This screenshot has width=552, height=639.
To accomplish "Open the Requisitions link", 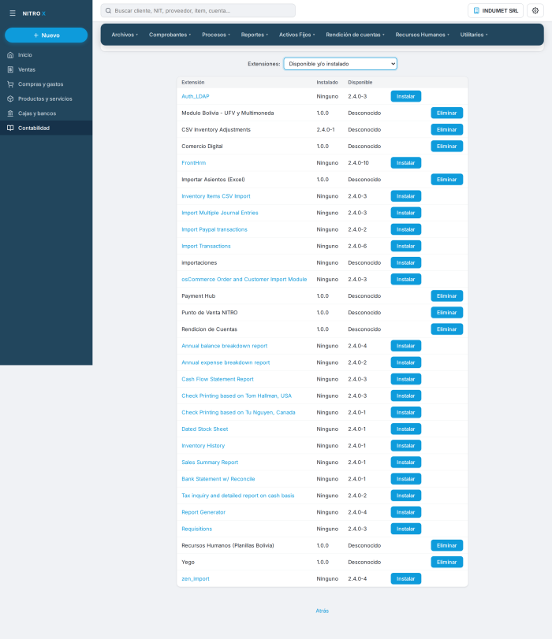I will pyautogui.click(x=196, y=529).
